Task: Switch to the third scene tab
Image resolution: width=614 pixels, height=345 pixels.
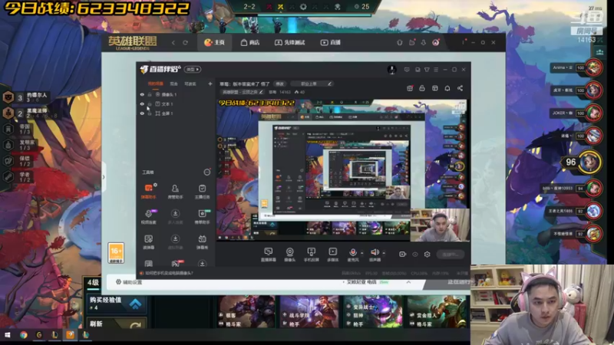Action: [x=190, y=84]
